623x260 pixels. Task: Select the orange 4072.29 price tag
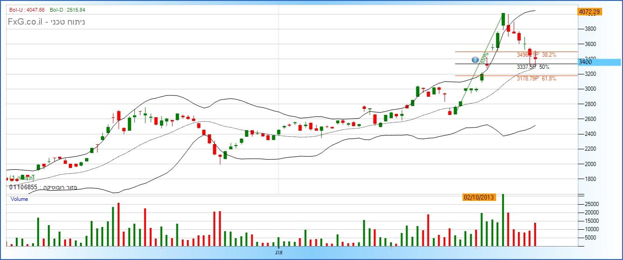[590, 11]
